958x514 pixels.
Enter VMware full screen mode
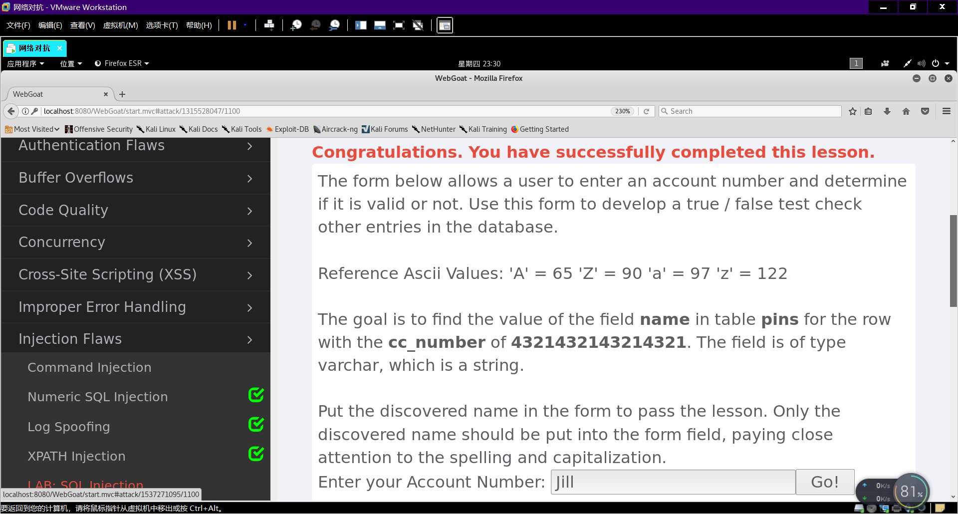(399, 25)
